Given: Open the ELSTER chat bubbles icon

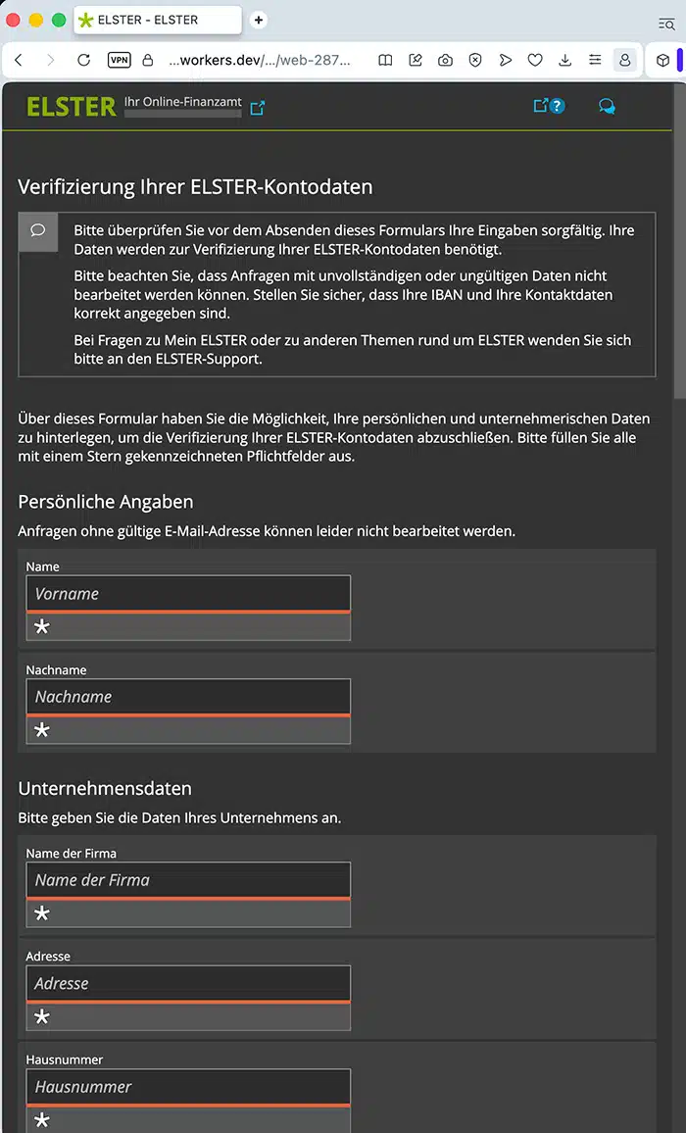Looking at the screenshot, I should click(x=608, y=107).
